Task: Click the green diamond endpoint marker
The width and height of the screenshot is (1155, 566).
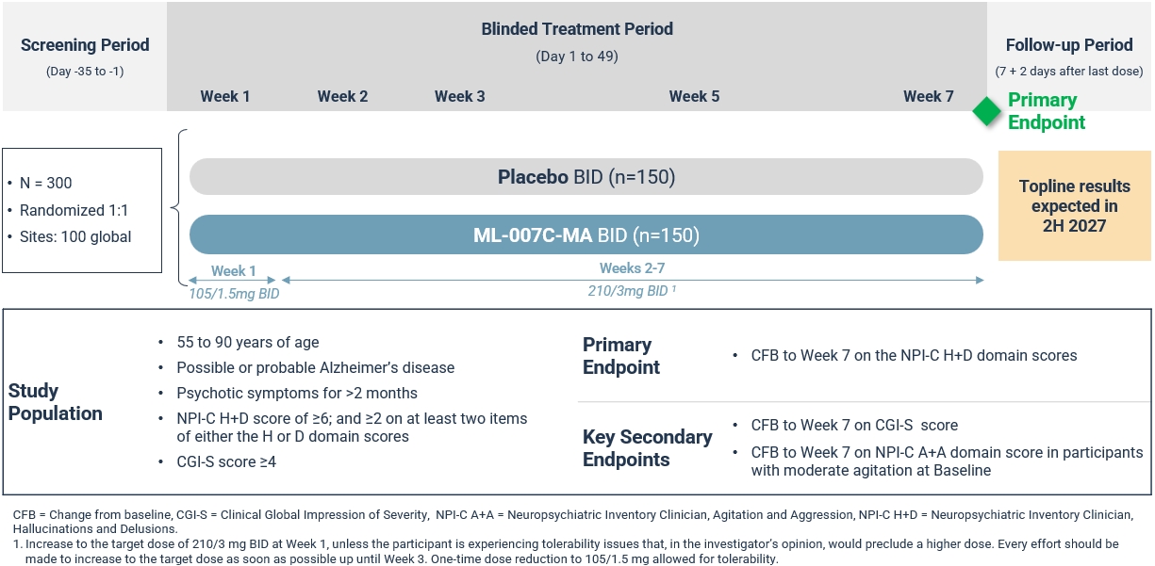Action: point(986,112)
